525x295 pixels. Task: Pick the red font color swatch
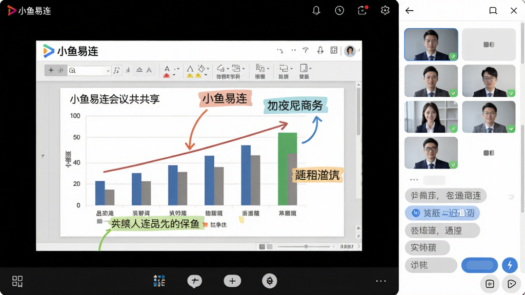click(x=167, y=76)
